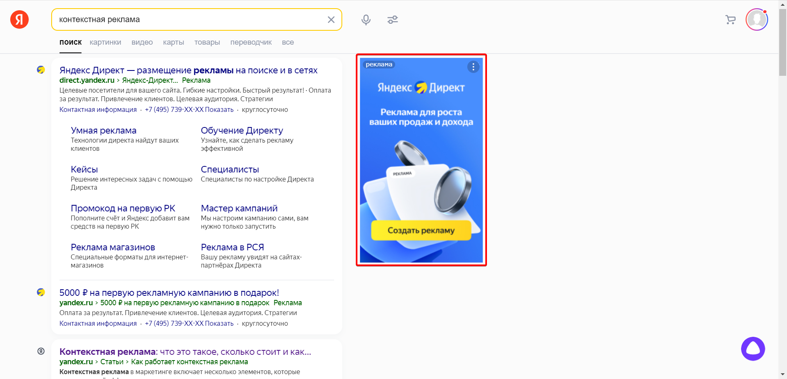Click the favicon beside the Контекстная реклама result
Image resolution: width=787 pixels, height=379 pixels.
pyautogui.click(x=41, y=351)
